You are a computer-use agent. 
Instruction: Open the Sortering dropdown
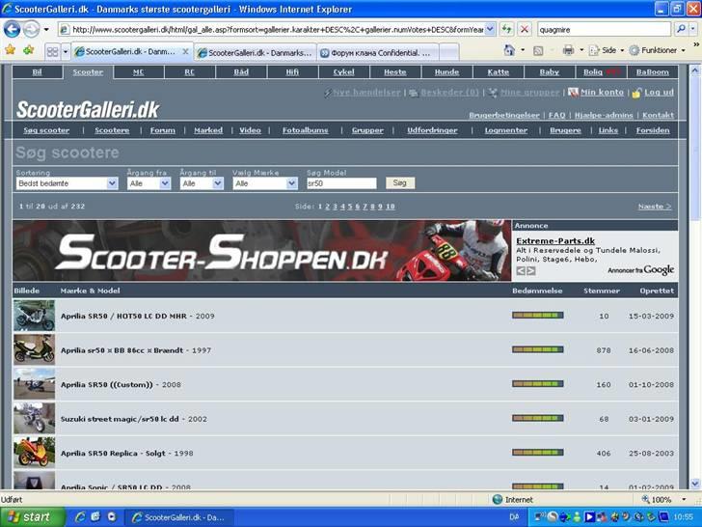[x=67, y=183]
